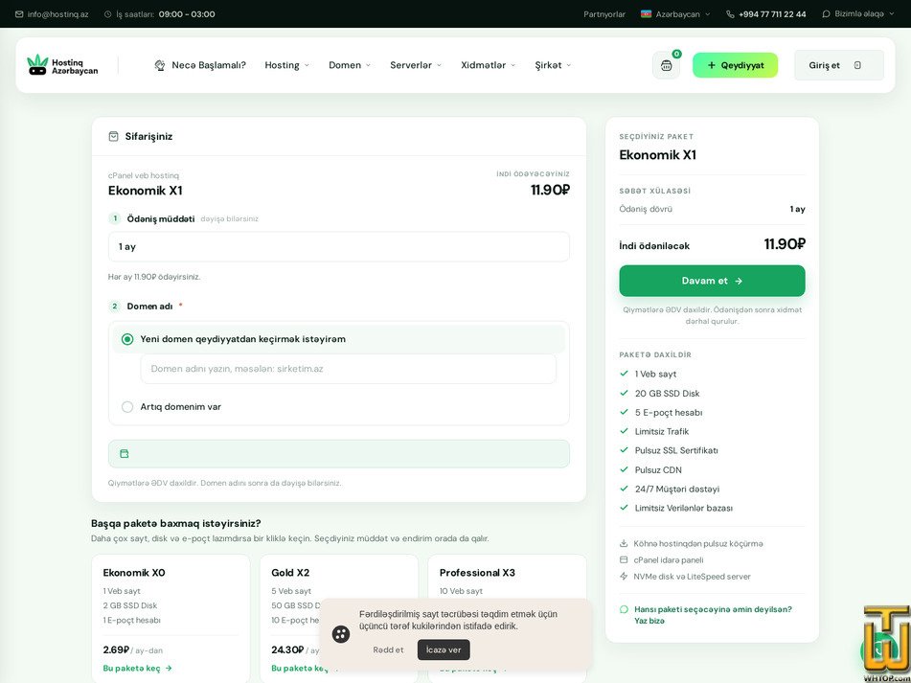The width and height of the screenshot is (911, 683).
Task: Click the arrow icon in Davam et button
Action: click(739, 281)
